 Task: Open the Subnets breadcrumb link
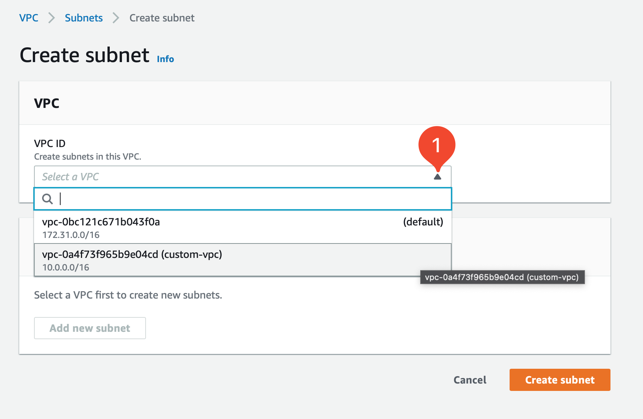click(x=84, y=17)
